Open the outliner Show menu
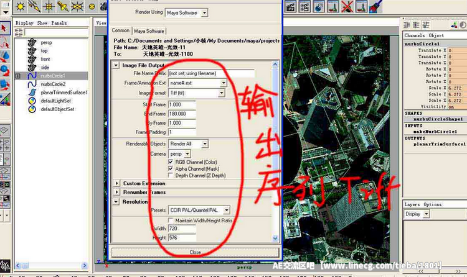 42,23
